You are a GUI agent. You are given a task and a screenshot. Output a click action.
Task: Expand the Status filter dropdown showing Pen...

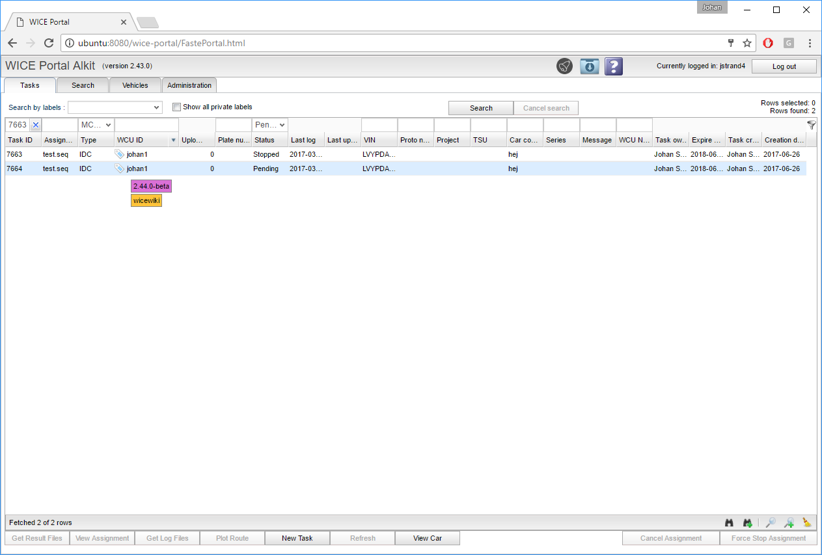tap(270, 125)
